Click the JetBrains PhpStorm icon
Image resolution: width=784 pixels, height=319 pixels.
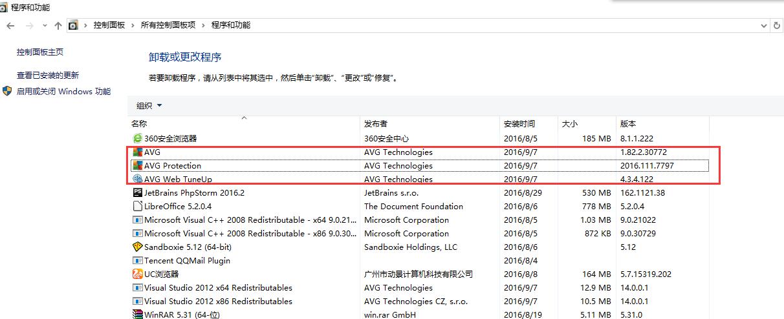click(x=137, y=192)
